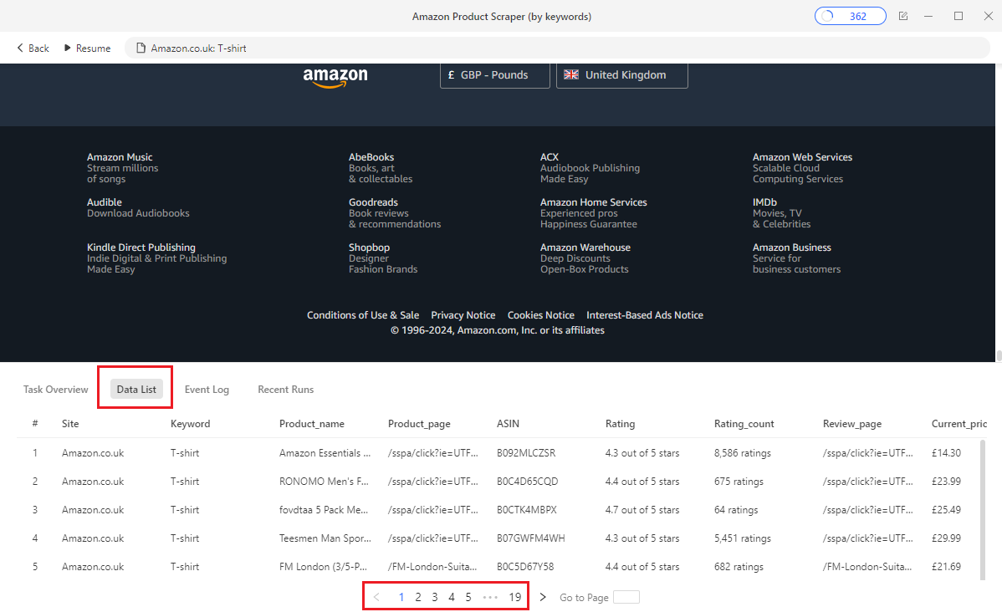Click the £29.99 price cell
The image size is (1002, 612).
pos(947,538)
